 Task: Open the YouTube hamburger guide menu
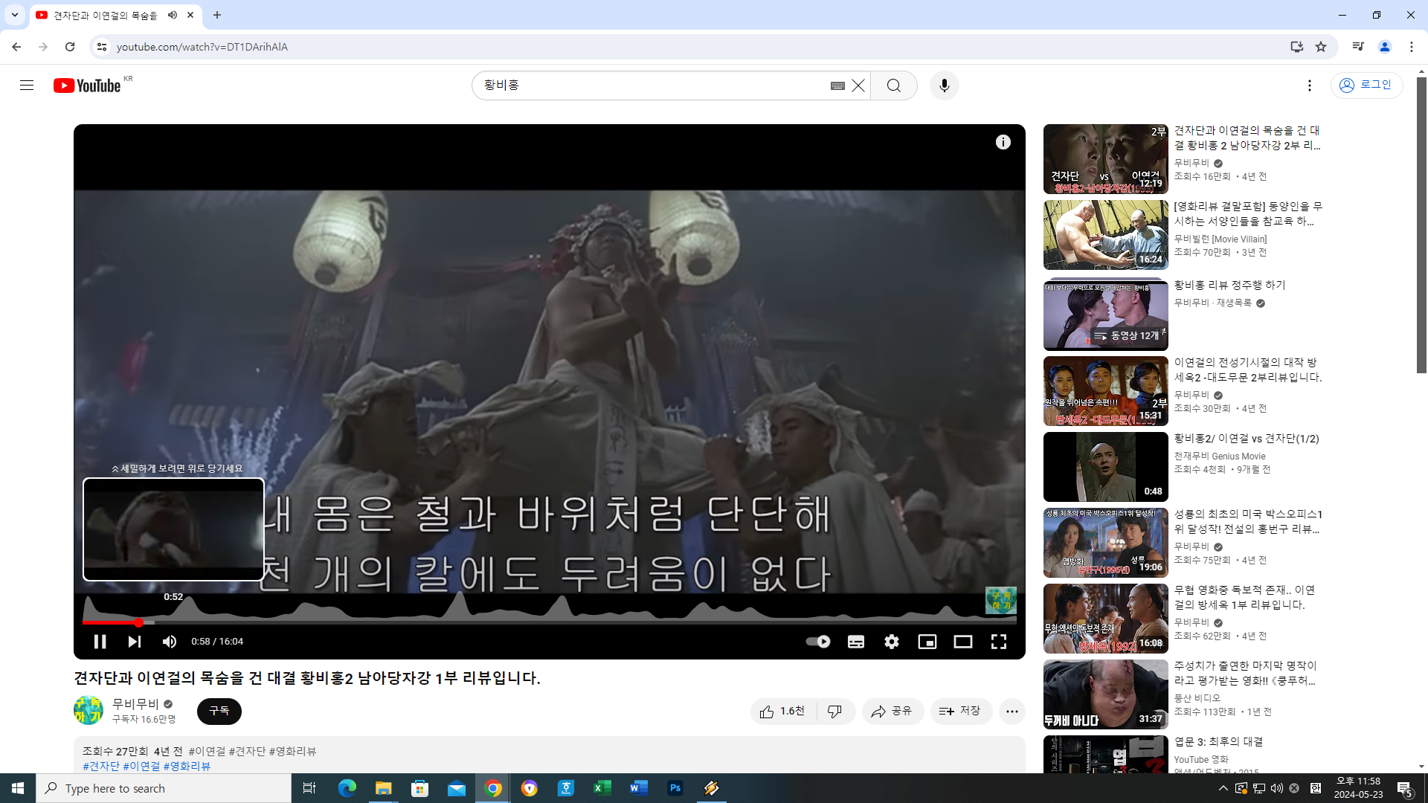27,86
